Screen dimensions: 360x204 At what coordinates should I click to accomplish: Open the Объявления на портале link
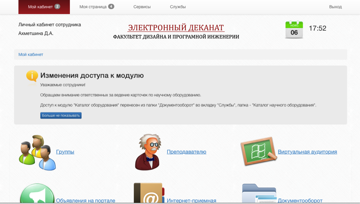(85, 201)
